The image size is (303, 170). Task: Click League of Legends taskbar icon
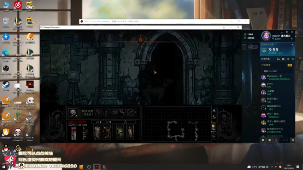click(x=105, y=167)
